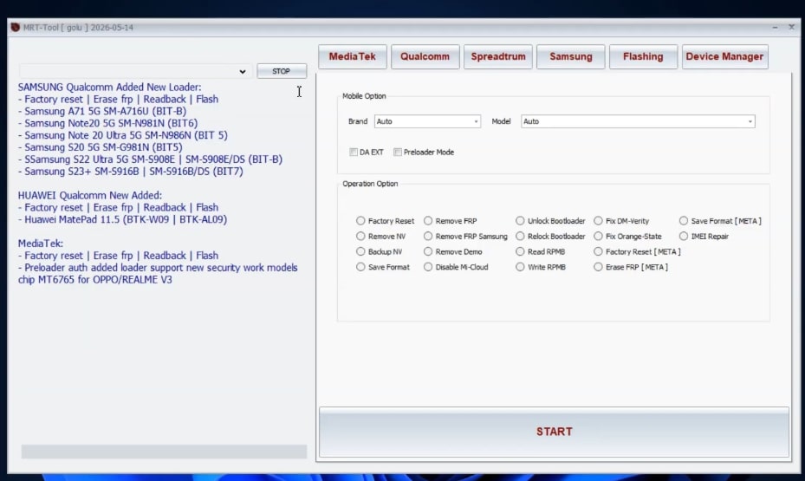805x481 pixels.
Task: Open the Spreadtrum tab
Action: 498,56
